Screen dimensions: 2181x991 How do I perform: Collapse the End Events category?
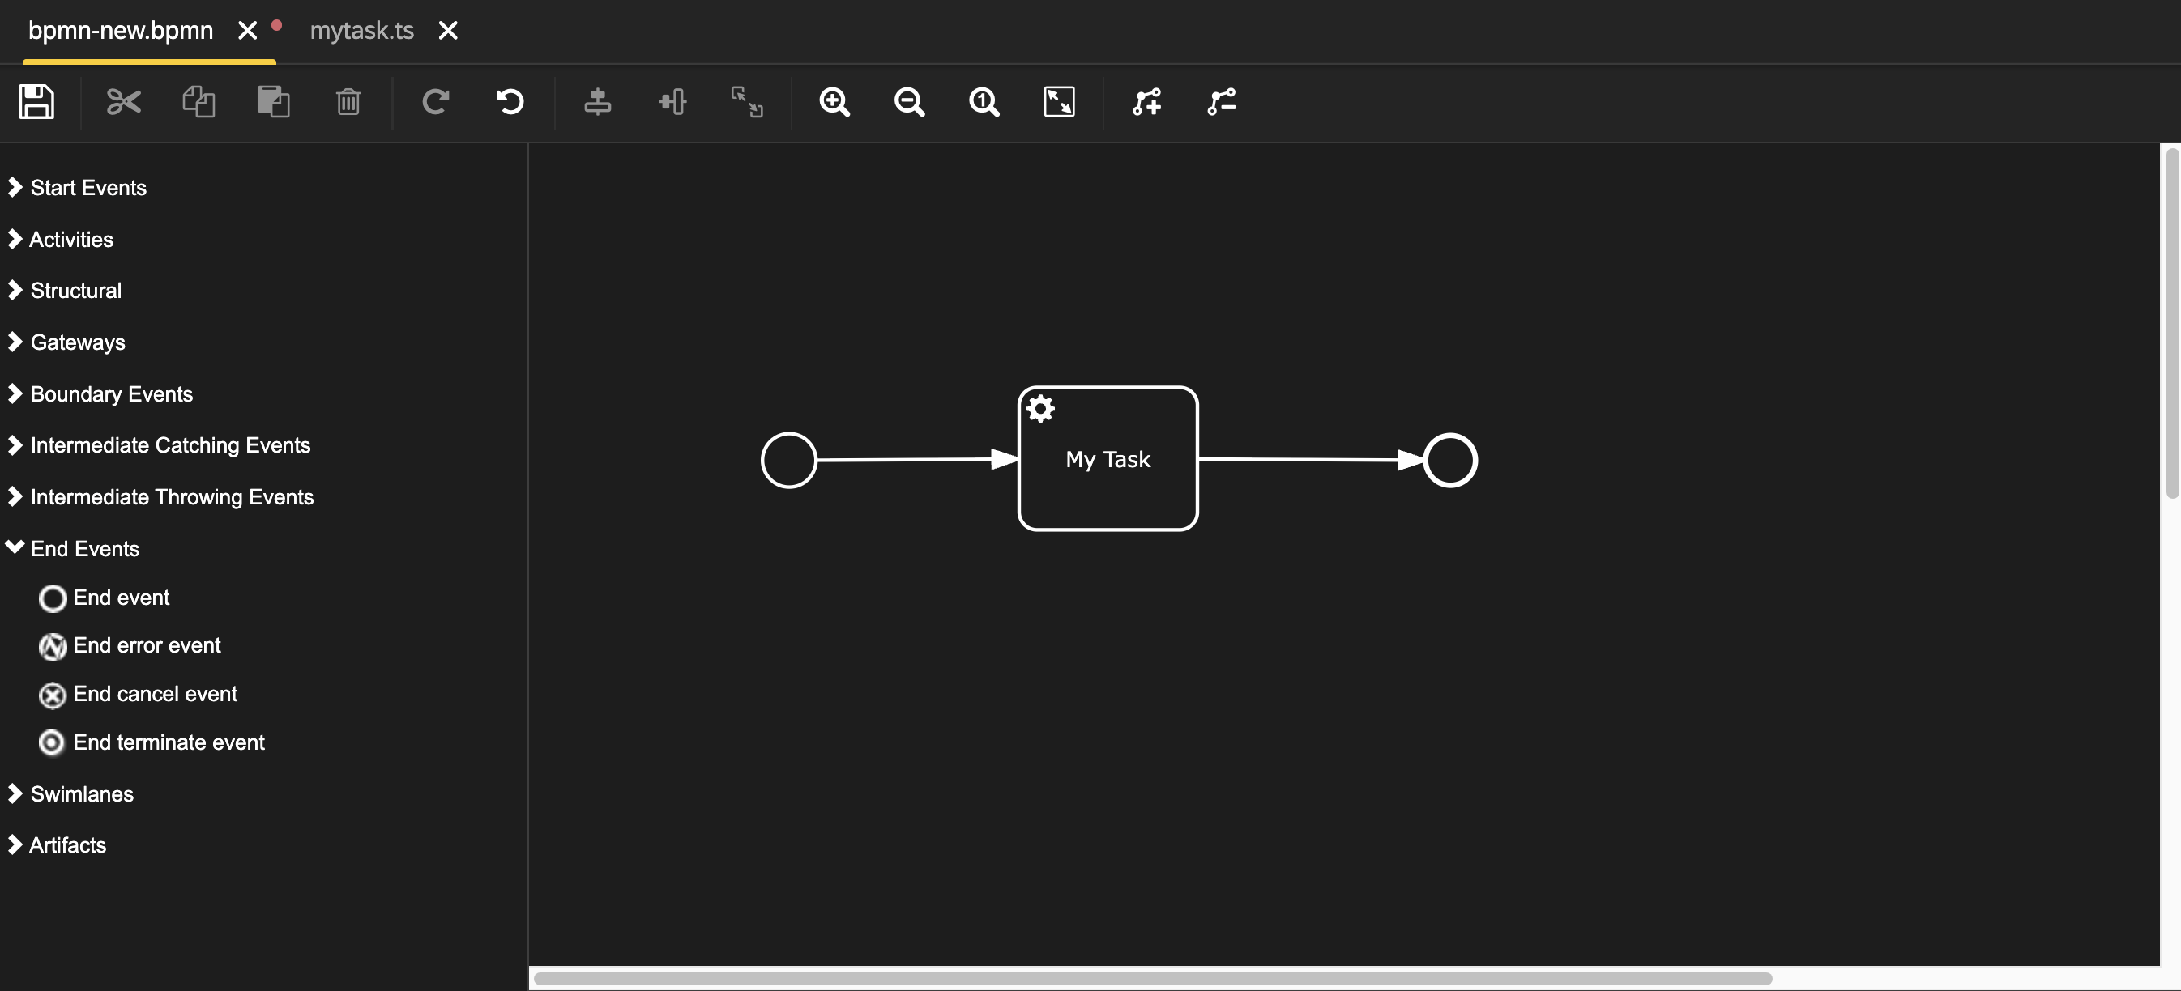83,548
